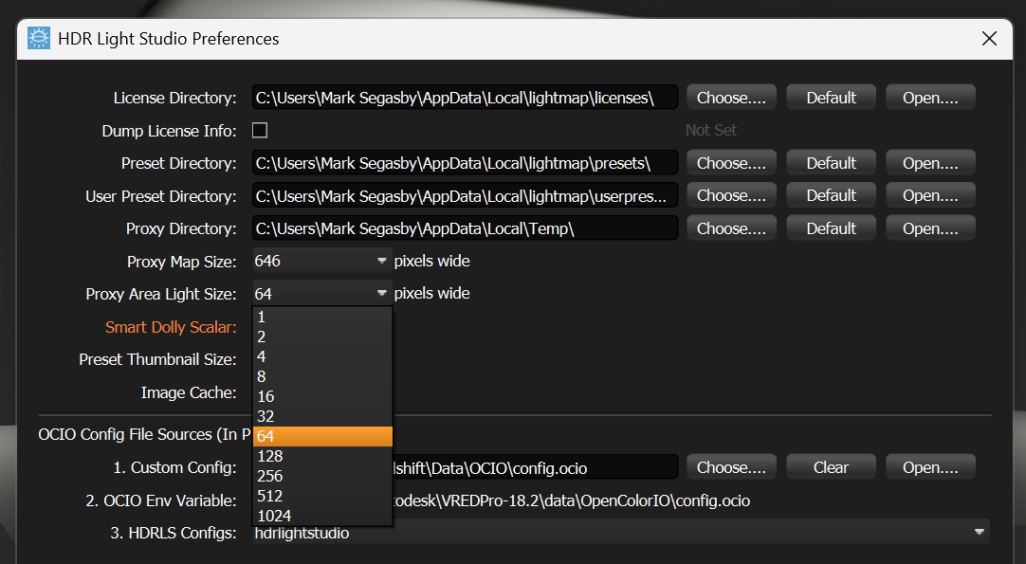
Task: Click the HDR Light Studio app icon in title bar
Action: [x=37, y=38]
